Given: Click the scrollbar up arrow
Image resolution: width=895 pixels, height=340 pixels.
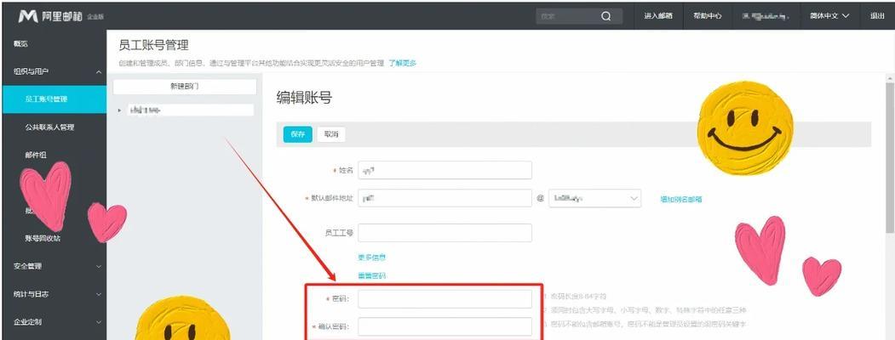Looking at the screenshot, I should [x=890, y=78].
